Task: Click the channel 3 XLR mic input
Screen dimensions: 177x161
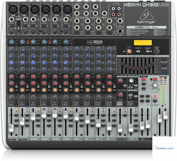Action: (x=35, y=9)
